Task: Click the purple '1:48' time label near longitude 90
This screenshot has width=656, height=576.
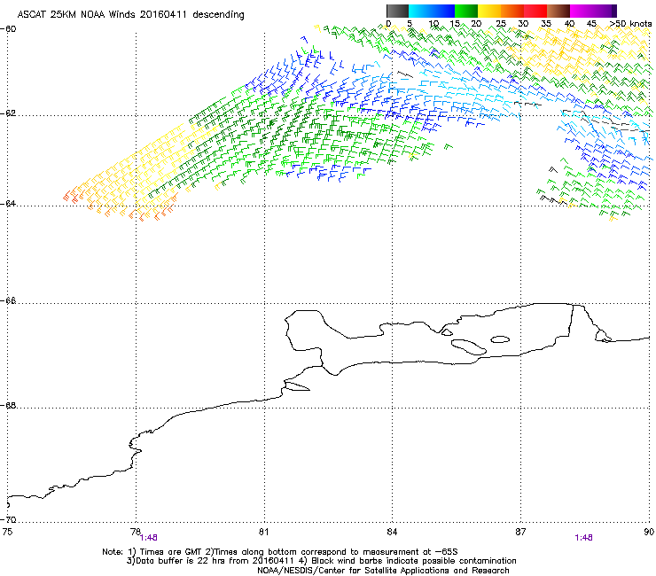Action: pos(583,538)
